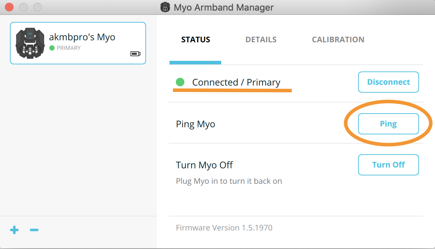Click the Firmware Version 1.5.1970 text
The width and height of the screenshot is (435, 249).
tap(224, 228)
